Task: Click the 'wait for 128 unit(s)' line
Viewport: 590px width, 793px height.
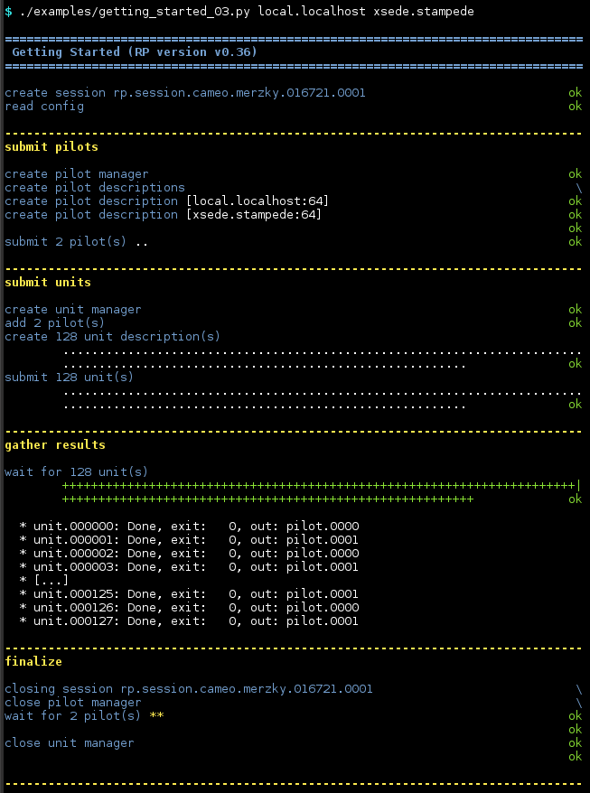Action: [77, 472]
